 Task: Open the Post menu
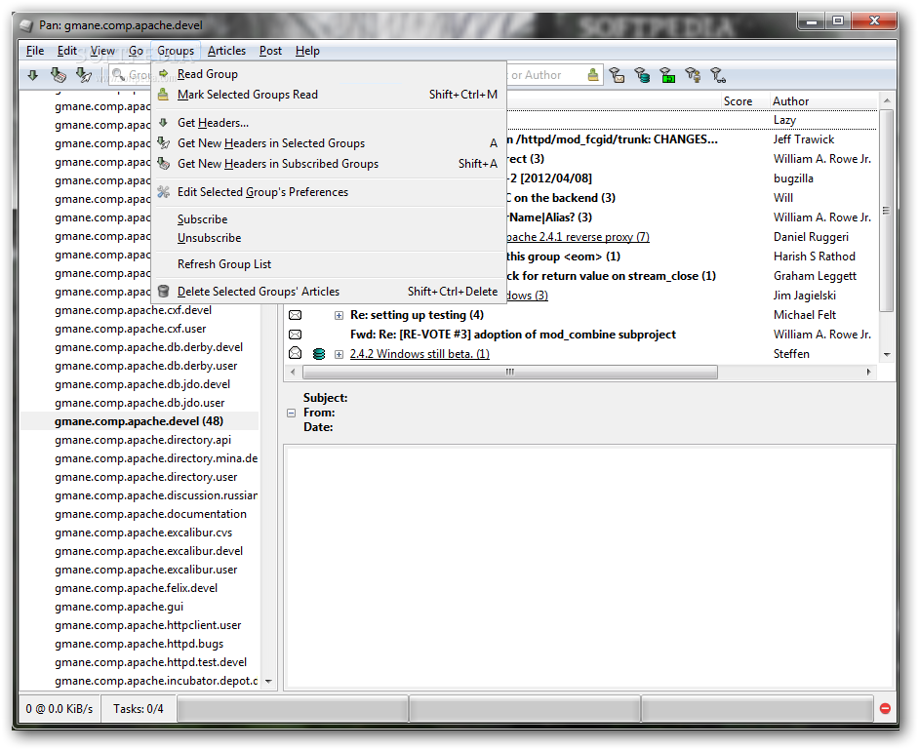(271, 51)
